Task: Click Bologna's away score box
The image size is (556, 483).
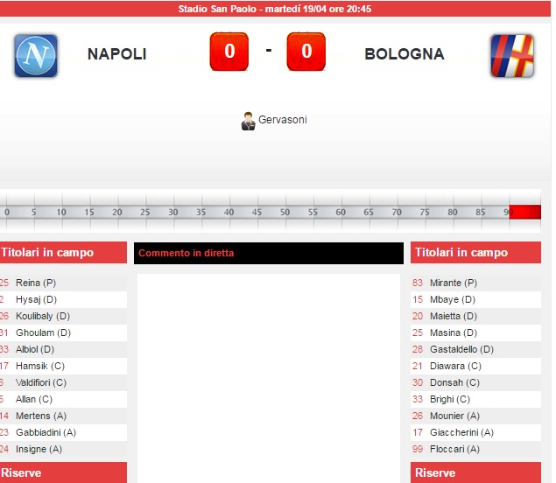Action: [x=306, y=52]
